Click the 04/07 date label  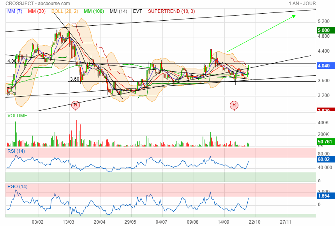(x=162, y=222)
